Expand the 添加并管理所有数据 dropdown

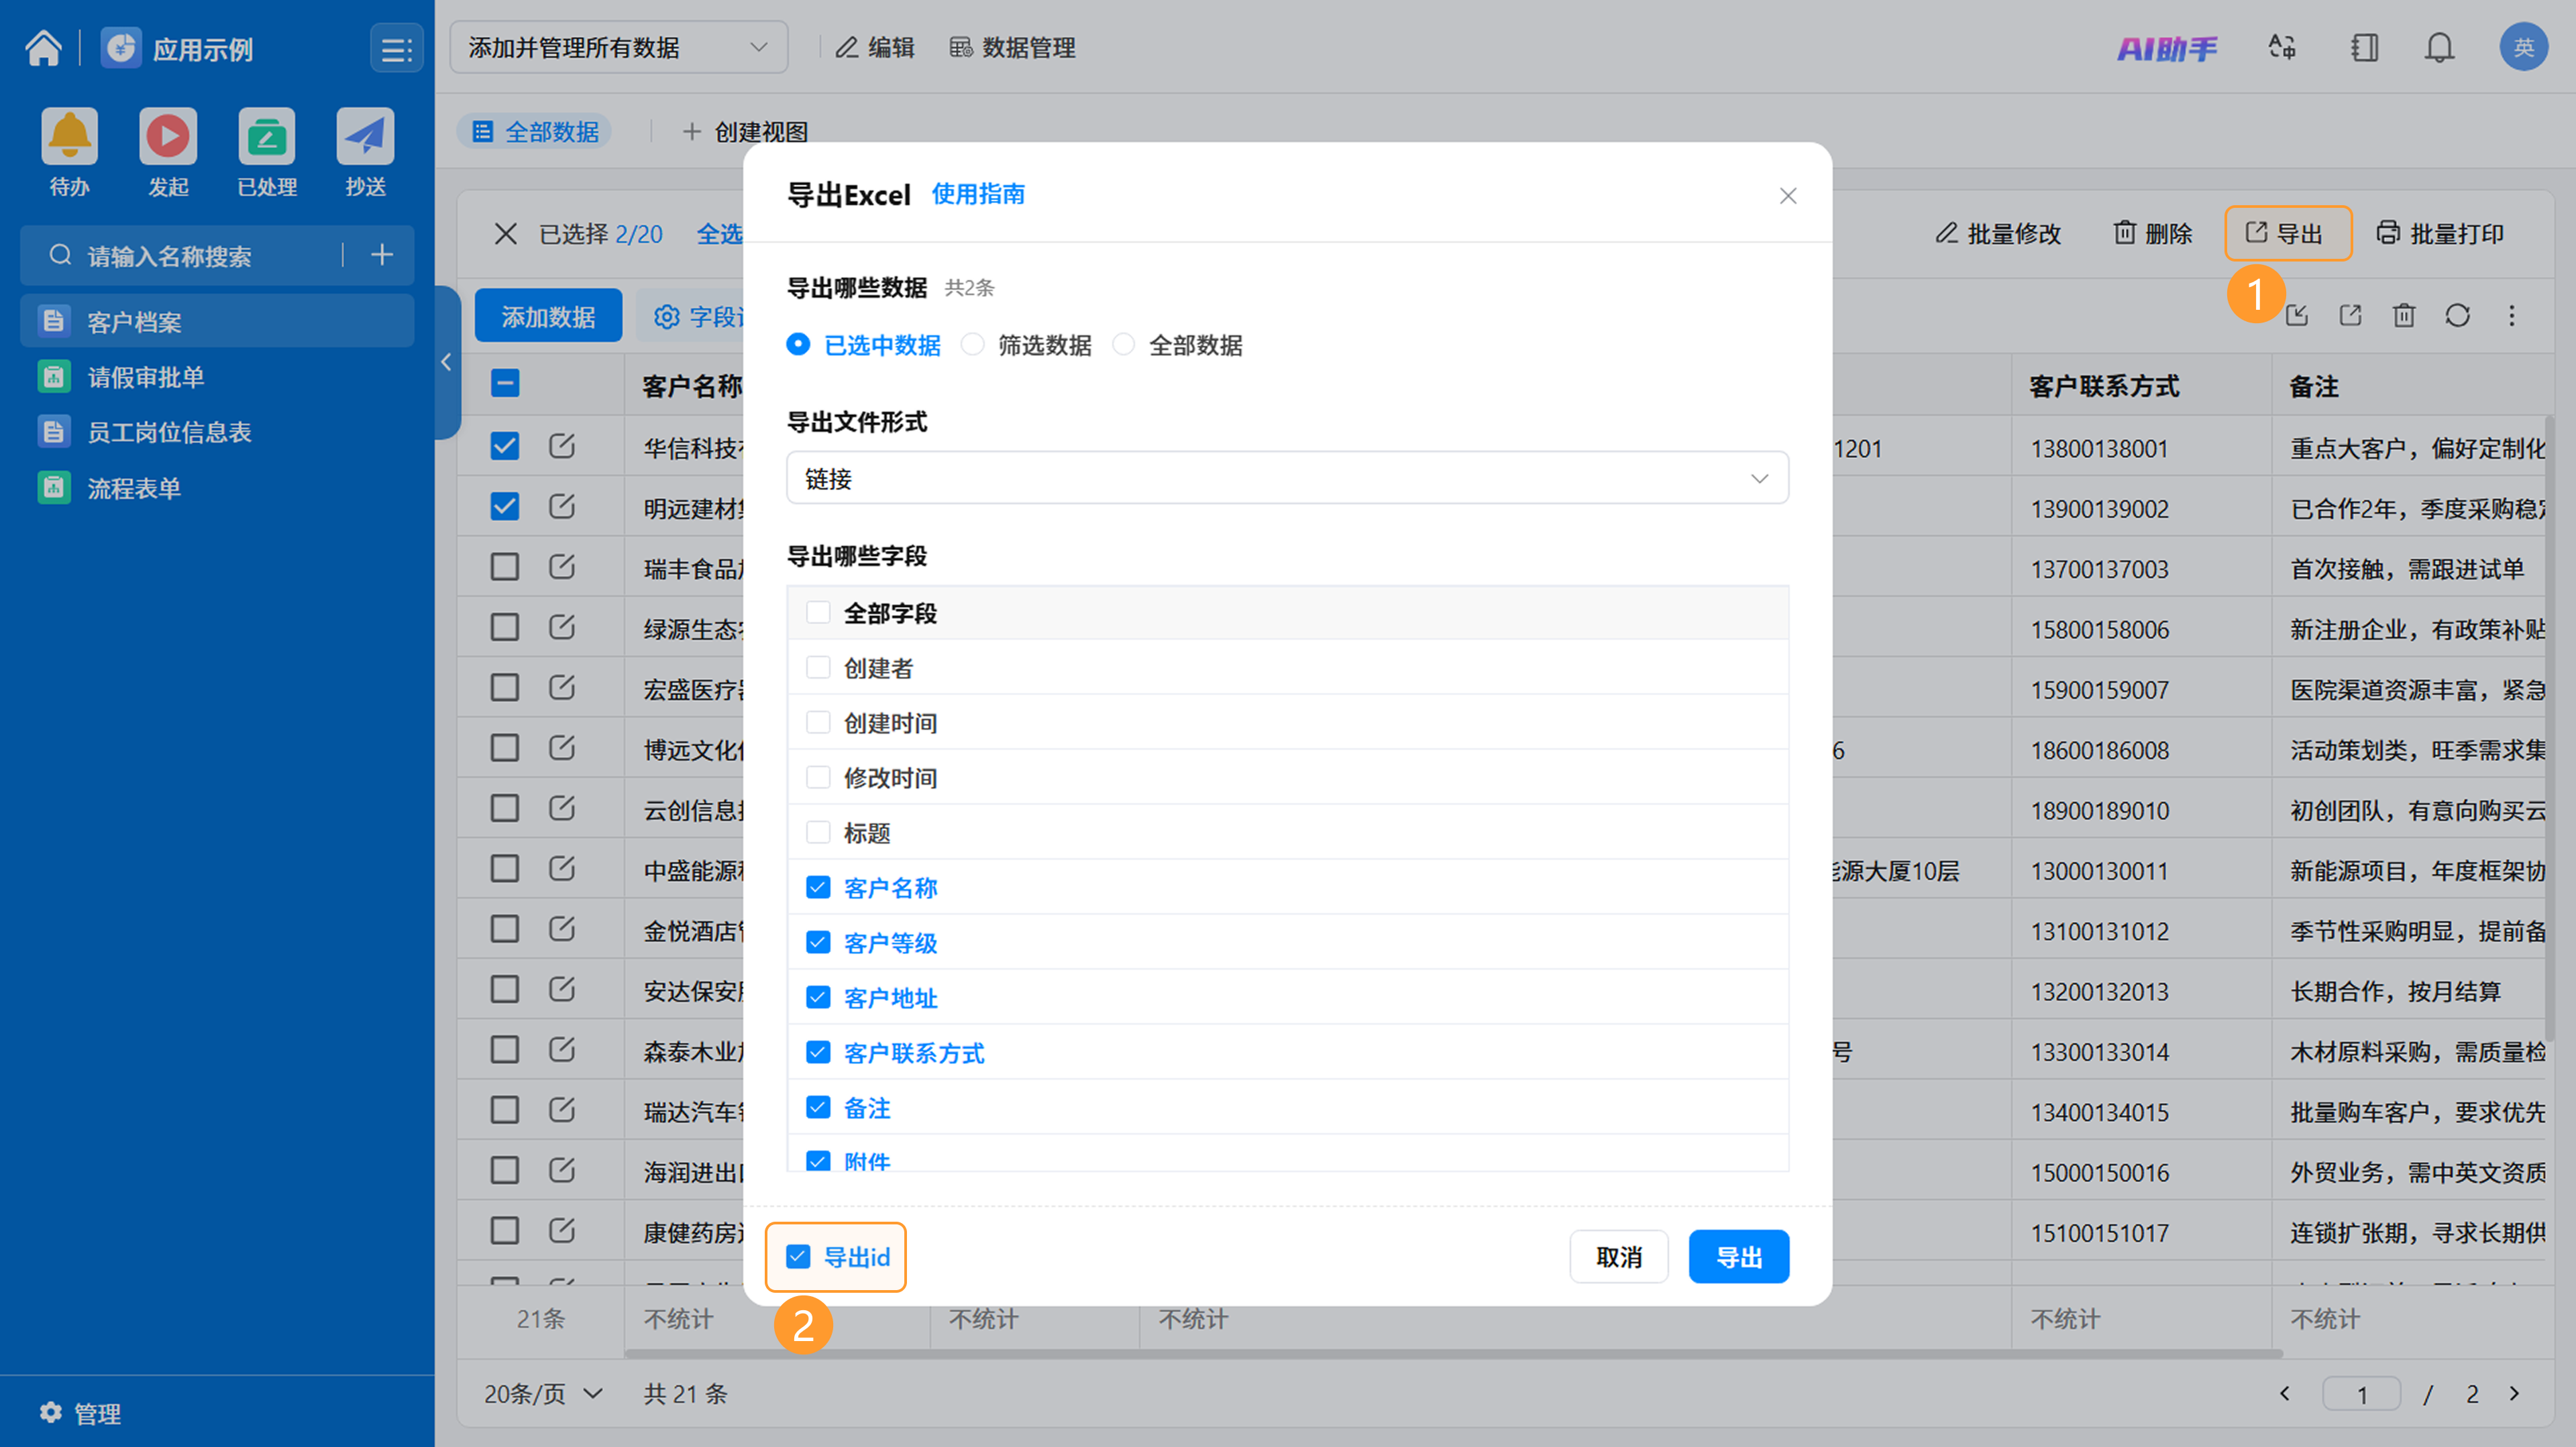[x=618, y=48]
